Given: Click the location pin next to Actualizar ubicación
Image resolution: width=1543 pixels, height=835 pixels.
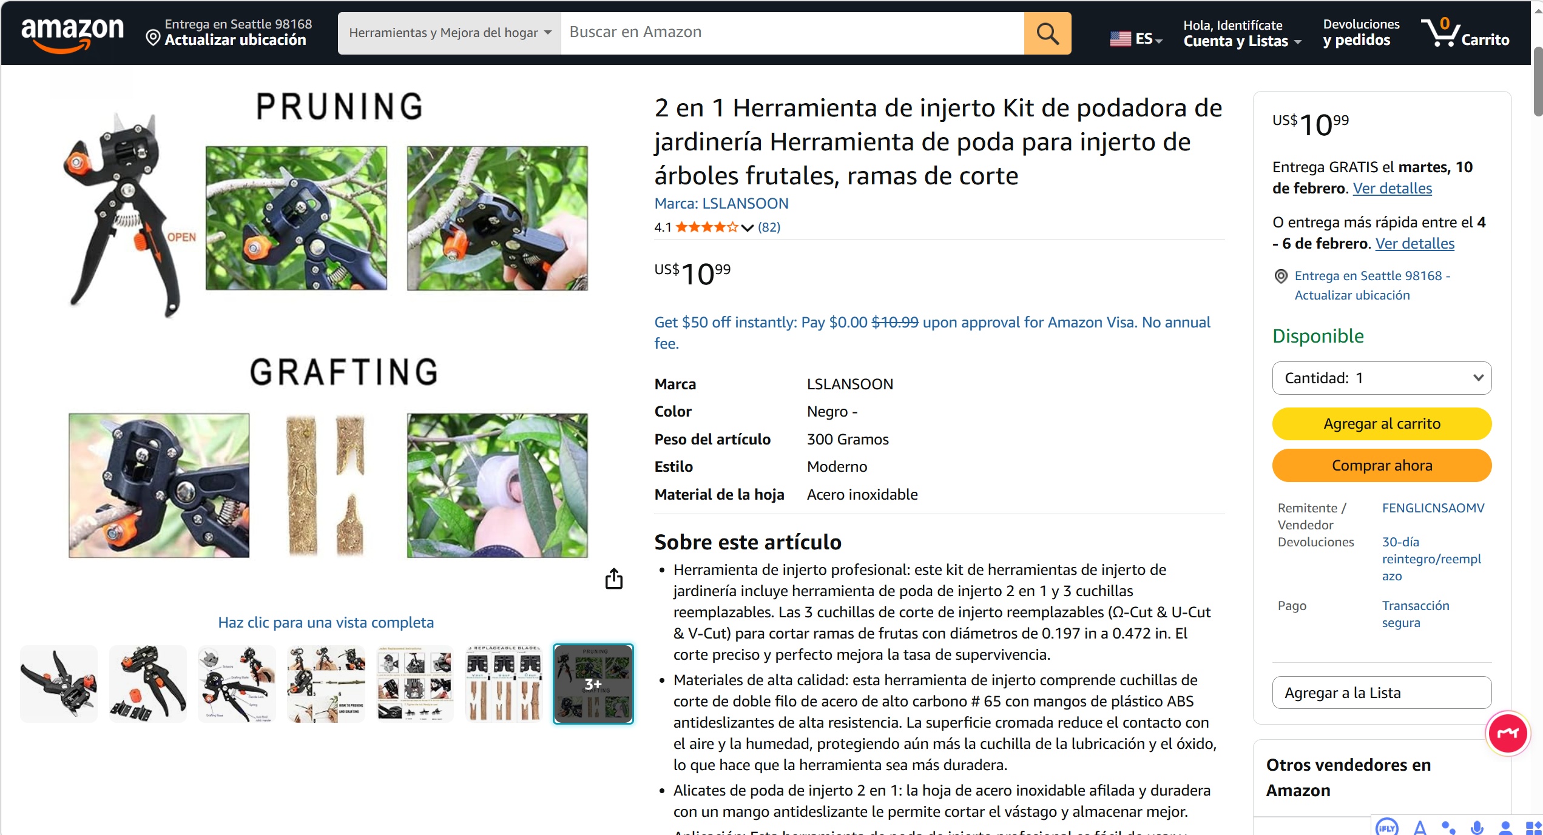Looking at the screenshot, I should (153, 39).
